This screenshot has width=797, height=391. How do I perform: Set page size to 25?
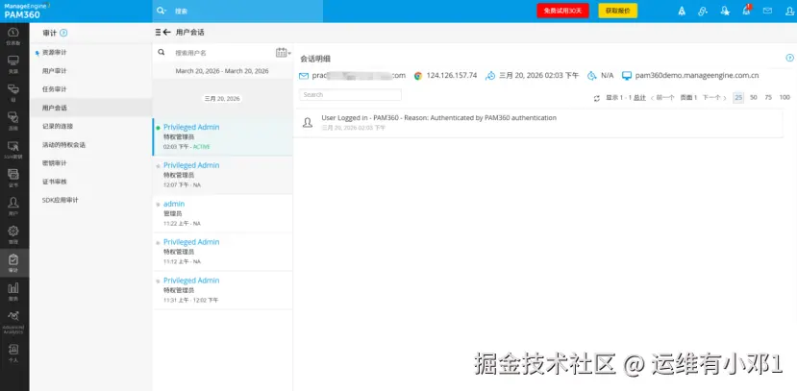738,97
